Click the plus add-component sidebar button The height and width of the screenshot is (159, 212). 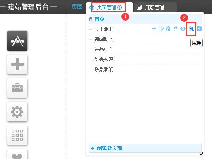[17, 64]
